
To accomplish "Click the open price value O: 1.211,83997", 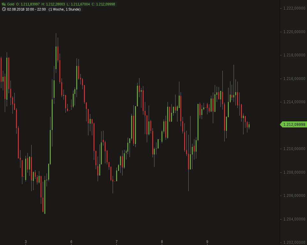I will (x=28, y=4).
